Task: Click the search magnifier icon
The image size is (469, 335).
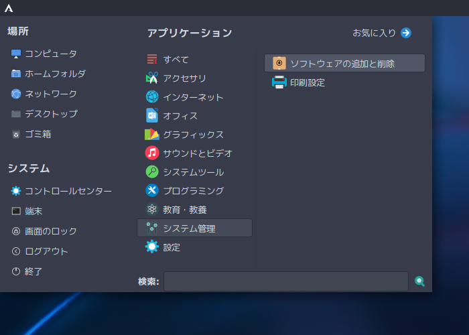Action: (x=419, y=281)
